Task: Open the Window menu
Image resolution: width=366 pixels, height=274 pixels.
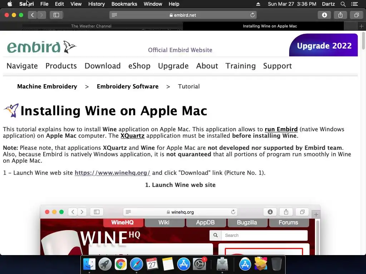Action: click(x=153, y=4)
